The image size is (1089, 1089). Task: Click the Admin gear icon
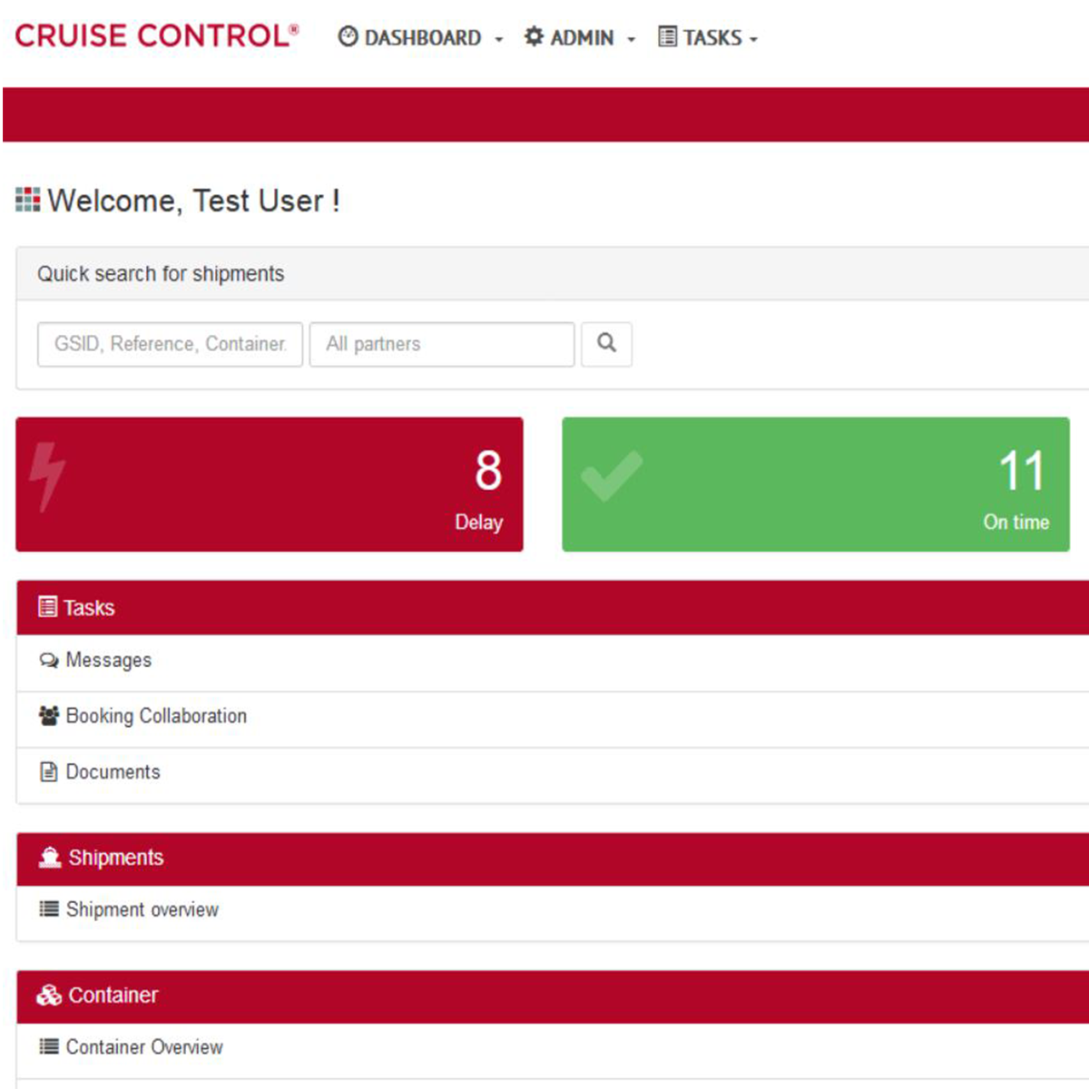535,37
